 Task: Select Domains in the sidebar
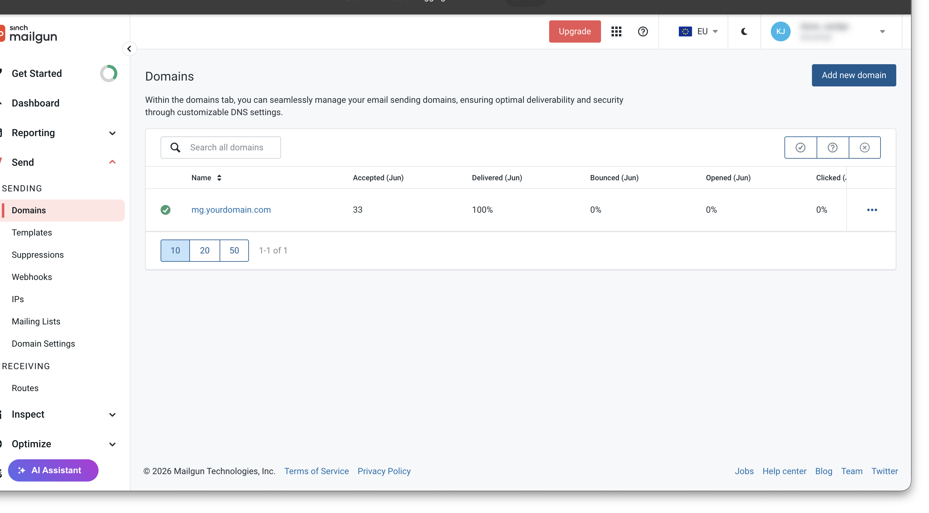tap(63, 211)
